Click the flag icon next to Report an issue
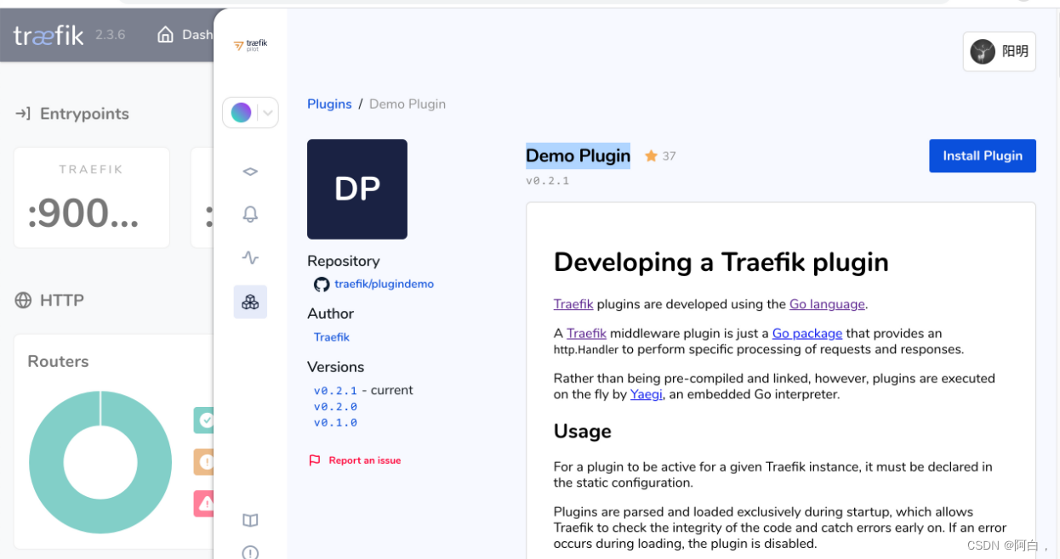Viewport: 1060px width, 559px height. click(x=315, y=460)
